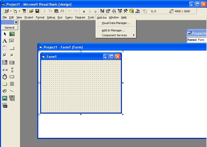Select the DriveListBox control in the toolbox
Image resolution: width=207 pixels, height=147 pixels.
tap(12, 77)
